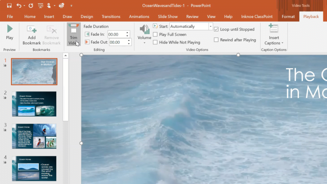Click the Fade Out duration field

[x=118, y=42]
